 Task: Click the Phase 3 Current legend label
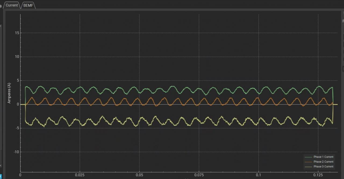pyautogui.click(x=324, y=166)
